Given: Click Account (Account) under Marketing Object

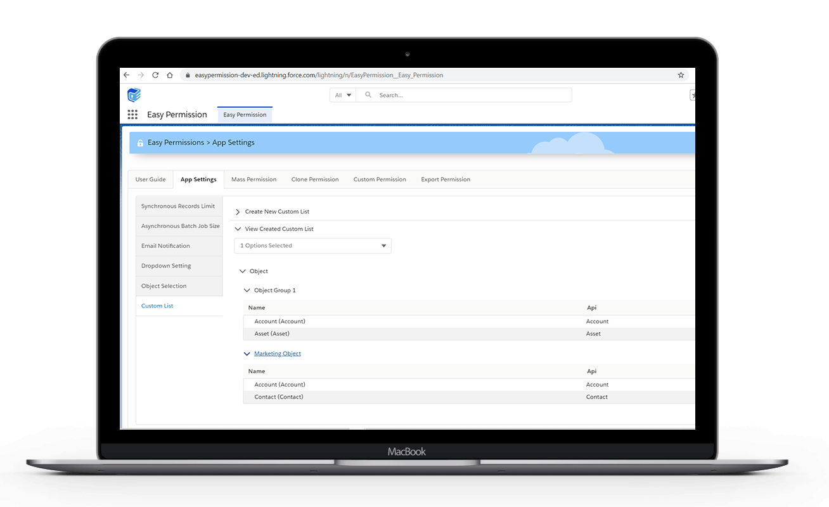Looking at the screenshot, I should pyautogui.click(x=280, y=385).
